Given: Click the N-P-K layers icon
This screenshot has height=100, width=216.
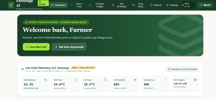Looking at the screenshot, I should pyautogui.click(x=195, y=80).
